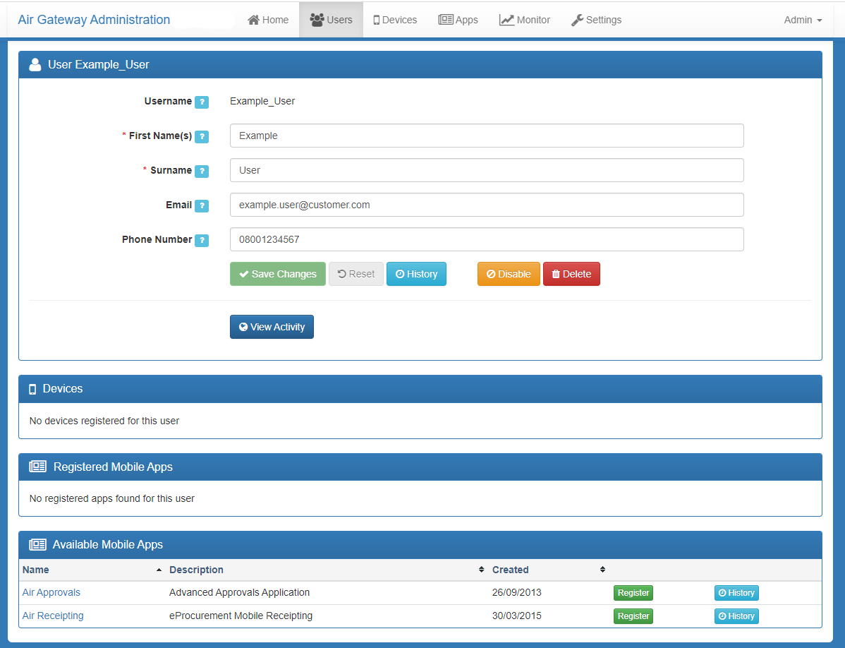This screenshot has width=845, height=648.
Task: Click the chart icon on the Monitor tab
Action: (x=506, y=20)
